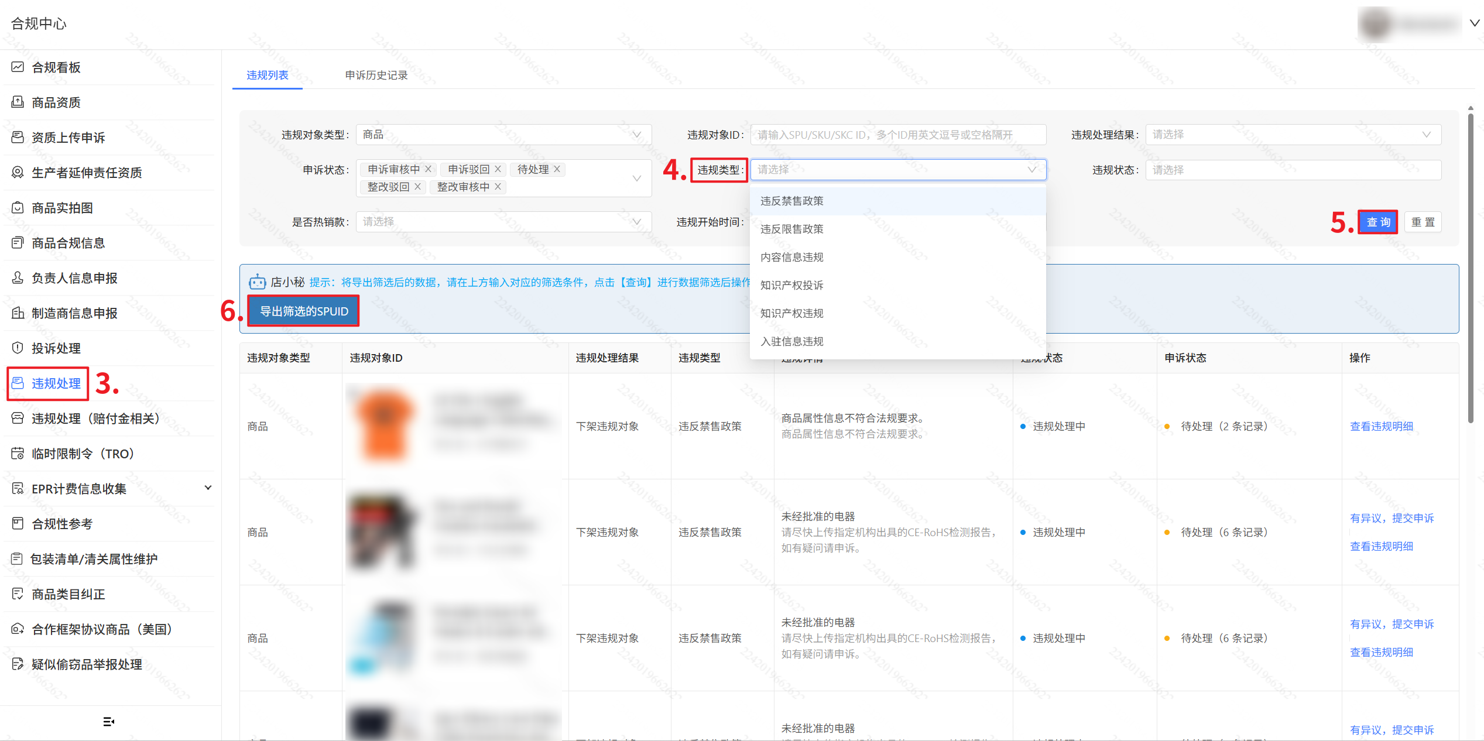This screenshot has height=741, width=1484.
Task: Click the 合作框架协议商品（美国）icon
Action: coord(18,629)
